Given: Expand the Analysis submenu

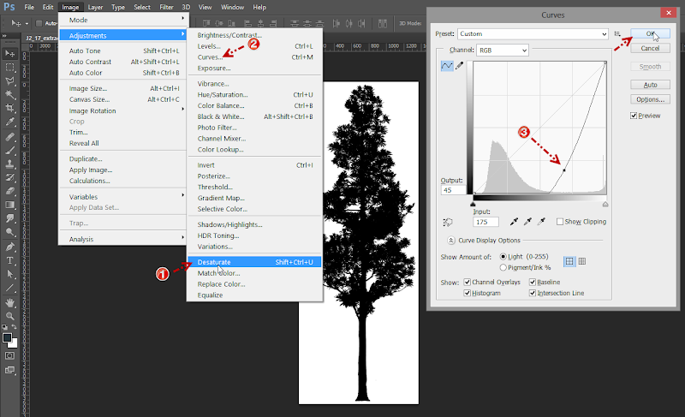Looking at the screenshot, I should tap(123, 239).
